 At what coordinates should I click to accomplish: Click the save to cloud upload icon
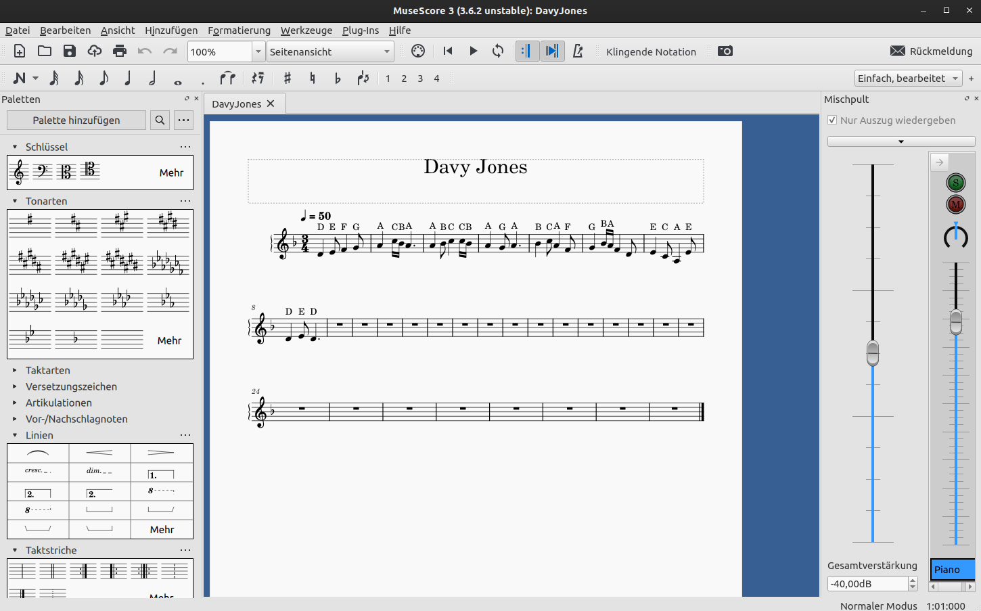95,51
